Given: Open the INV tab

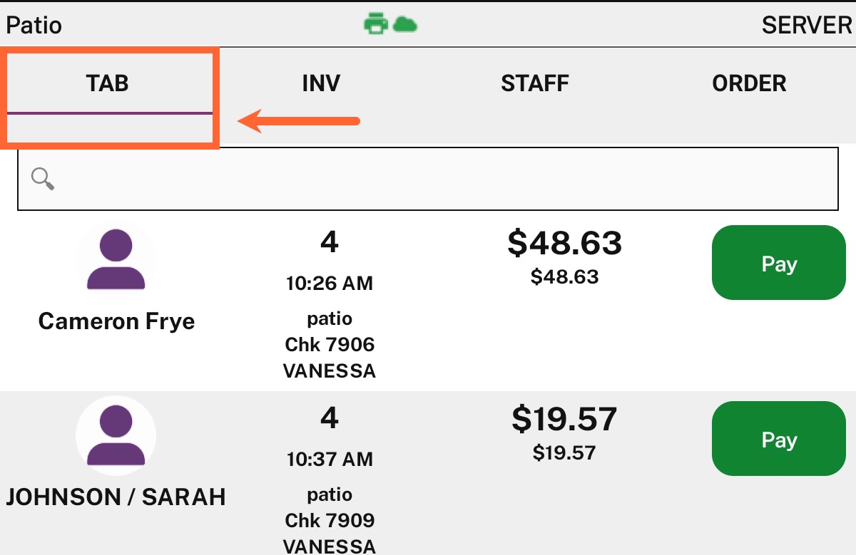Looking at the screenshot, I should tap(321, 83).
